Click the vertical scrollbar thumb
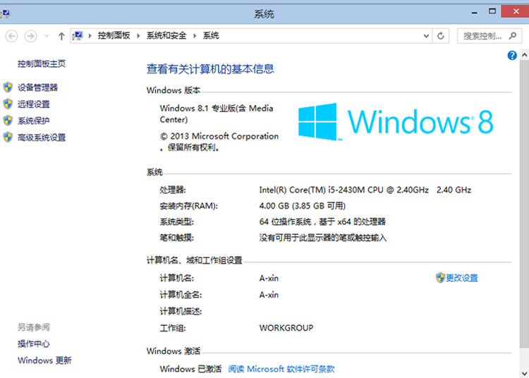 coord(524,204)
